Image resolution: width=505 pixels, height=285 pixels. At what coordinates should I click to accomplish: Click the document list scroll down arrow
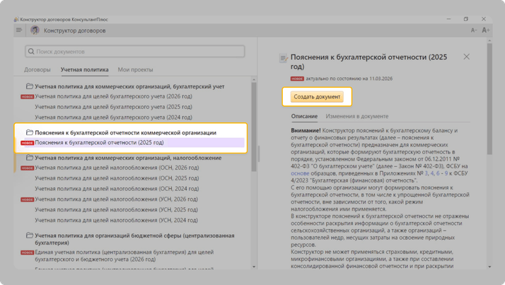(x=254, y=267)
